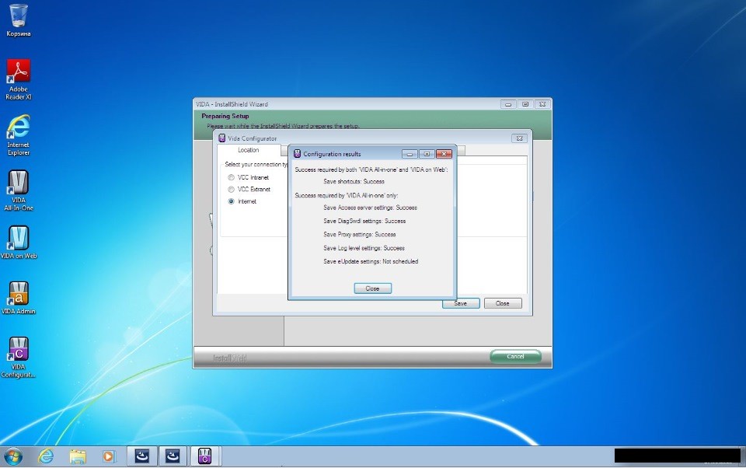
Task: Select the Internet Explorer desktop shortcut
Action: [x=19, y=135]
